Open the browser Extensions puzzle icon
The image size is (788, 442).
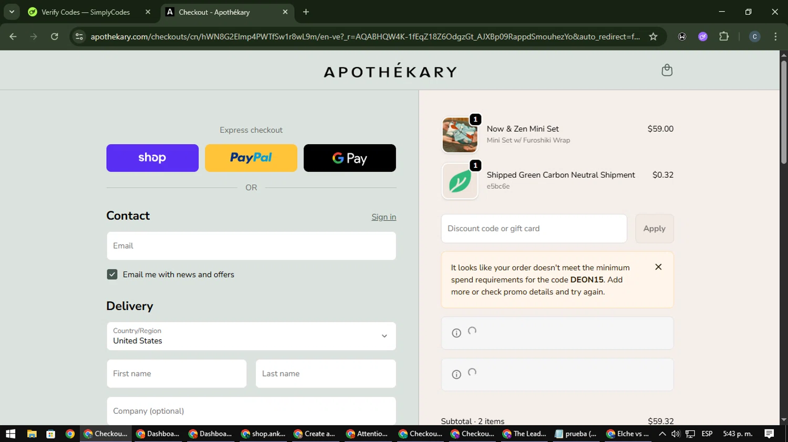click(x=724, y=37)
